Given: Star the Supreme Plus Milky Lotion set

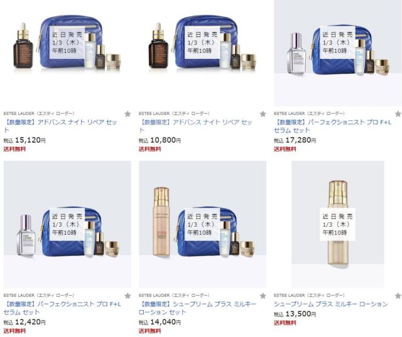Looking at the screenshot, I should point(263,296).
